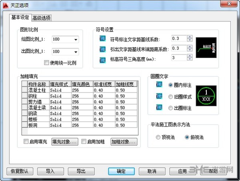Select 俯视法 radio button
The image size is (240, 181).
187,137
